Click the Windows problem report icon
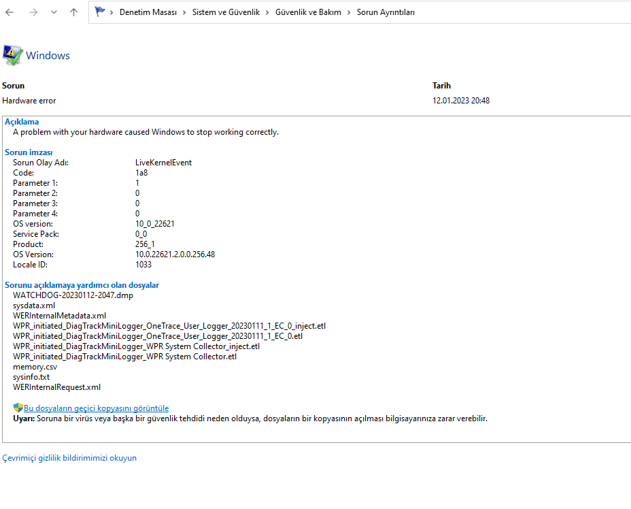The width and height of the screenshot is (631, 509). click(12, 55)
